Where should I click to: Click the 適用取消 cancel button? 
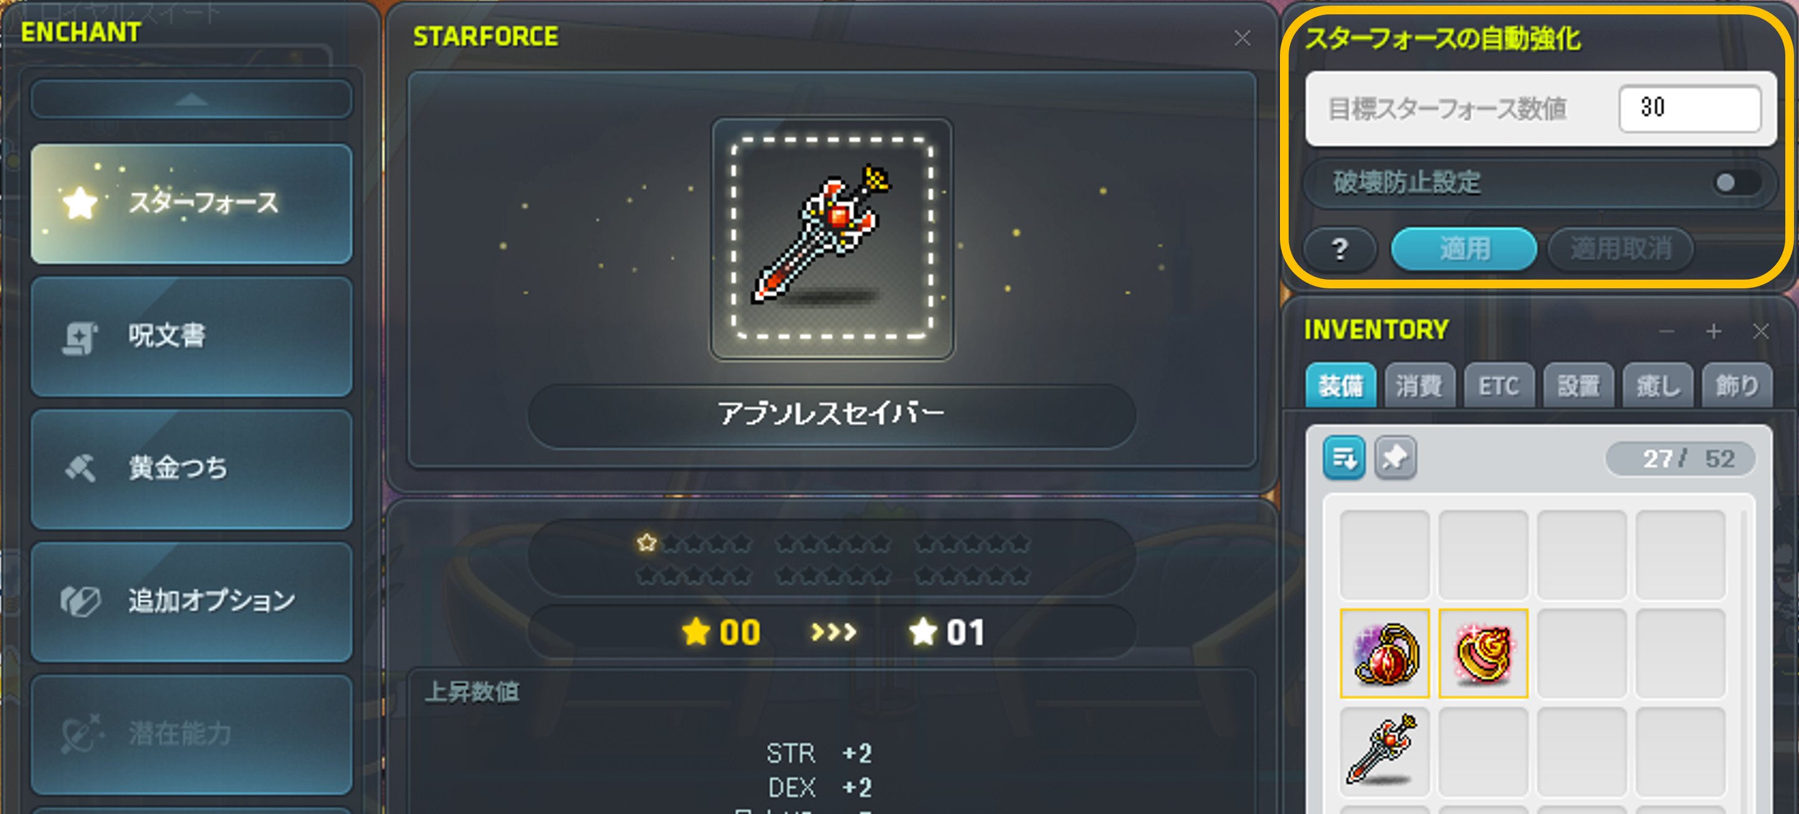coord(1621,249)
